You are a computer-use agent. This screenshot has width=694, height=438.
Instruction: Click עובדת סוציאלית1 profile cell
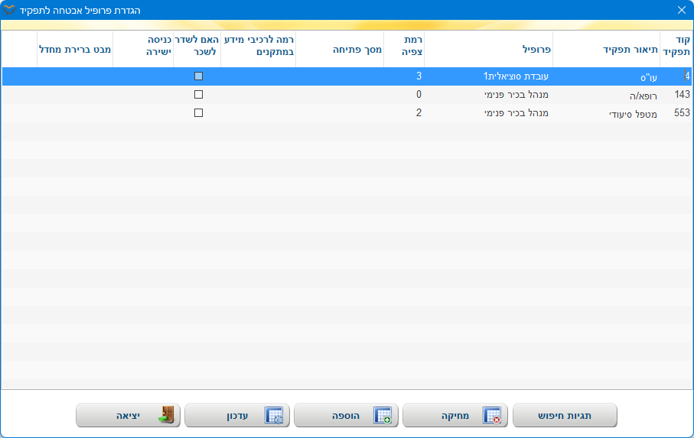[516, 76]
